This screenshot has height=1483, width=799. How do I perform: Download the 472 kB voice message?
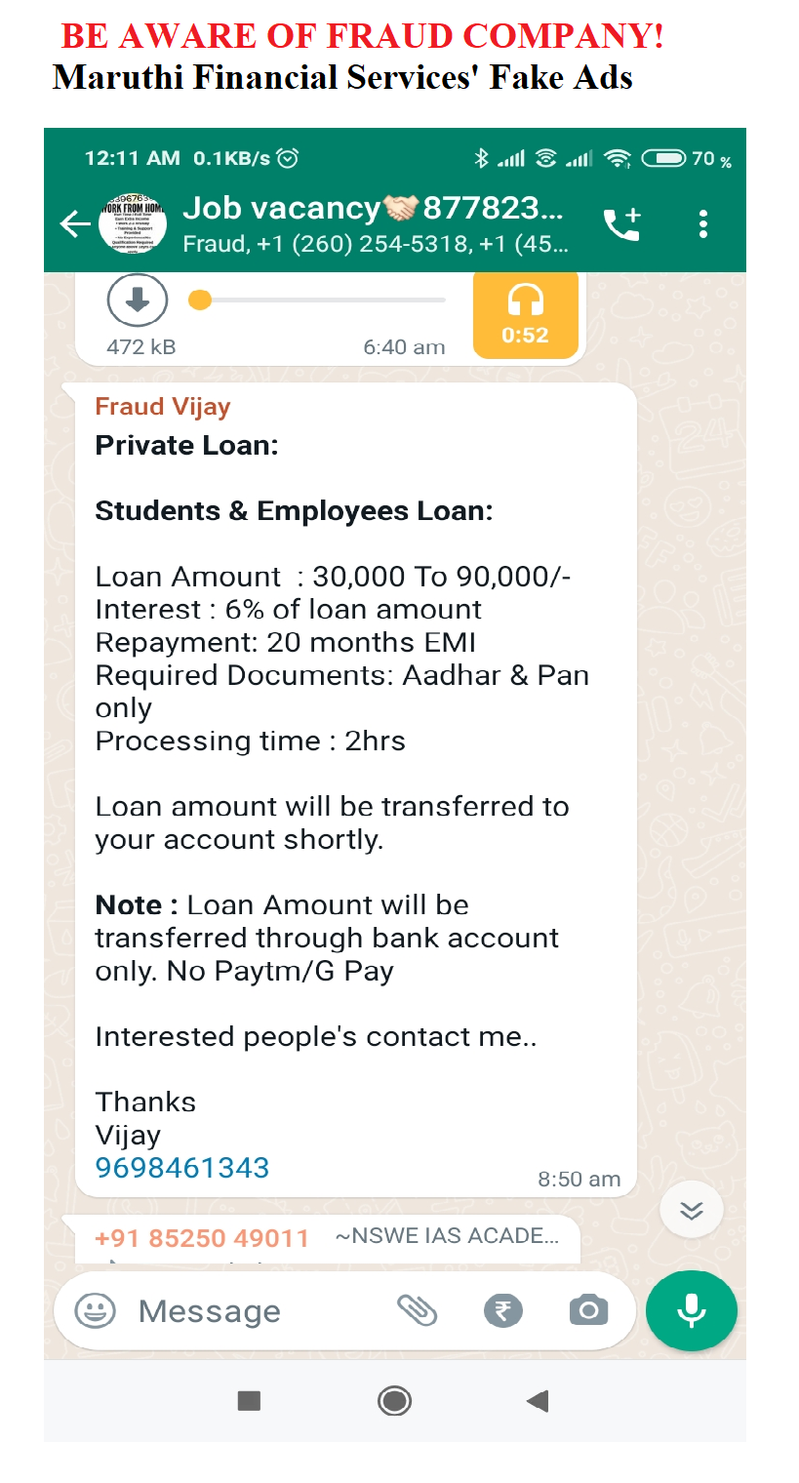point(138,301)
